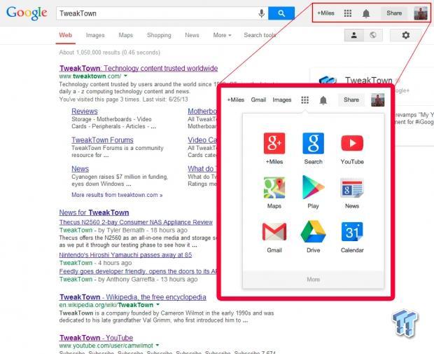Click notifications bell in enlarged toolbar
Image resolution: width=434 pixels, height=354 pixels.
(323, 100)
